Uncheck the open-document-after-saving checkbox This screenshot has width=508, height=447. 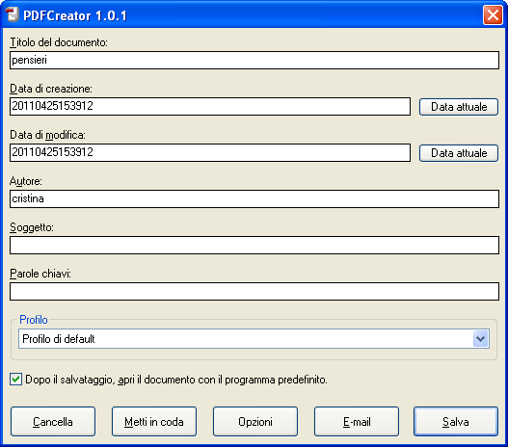[15, 379]
